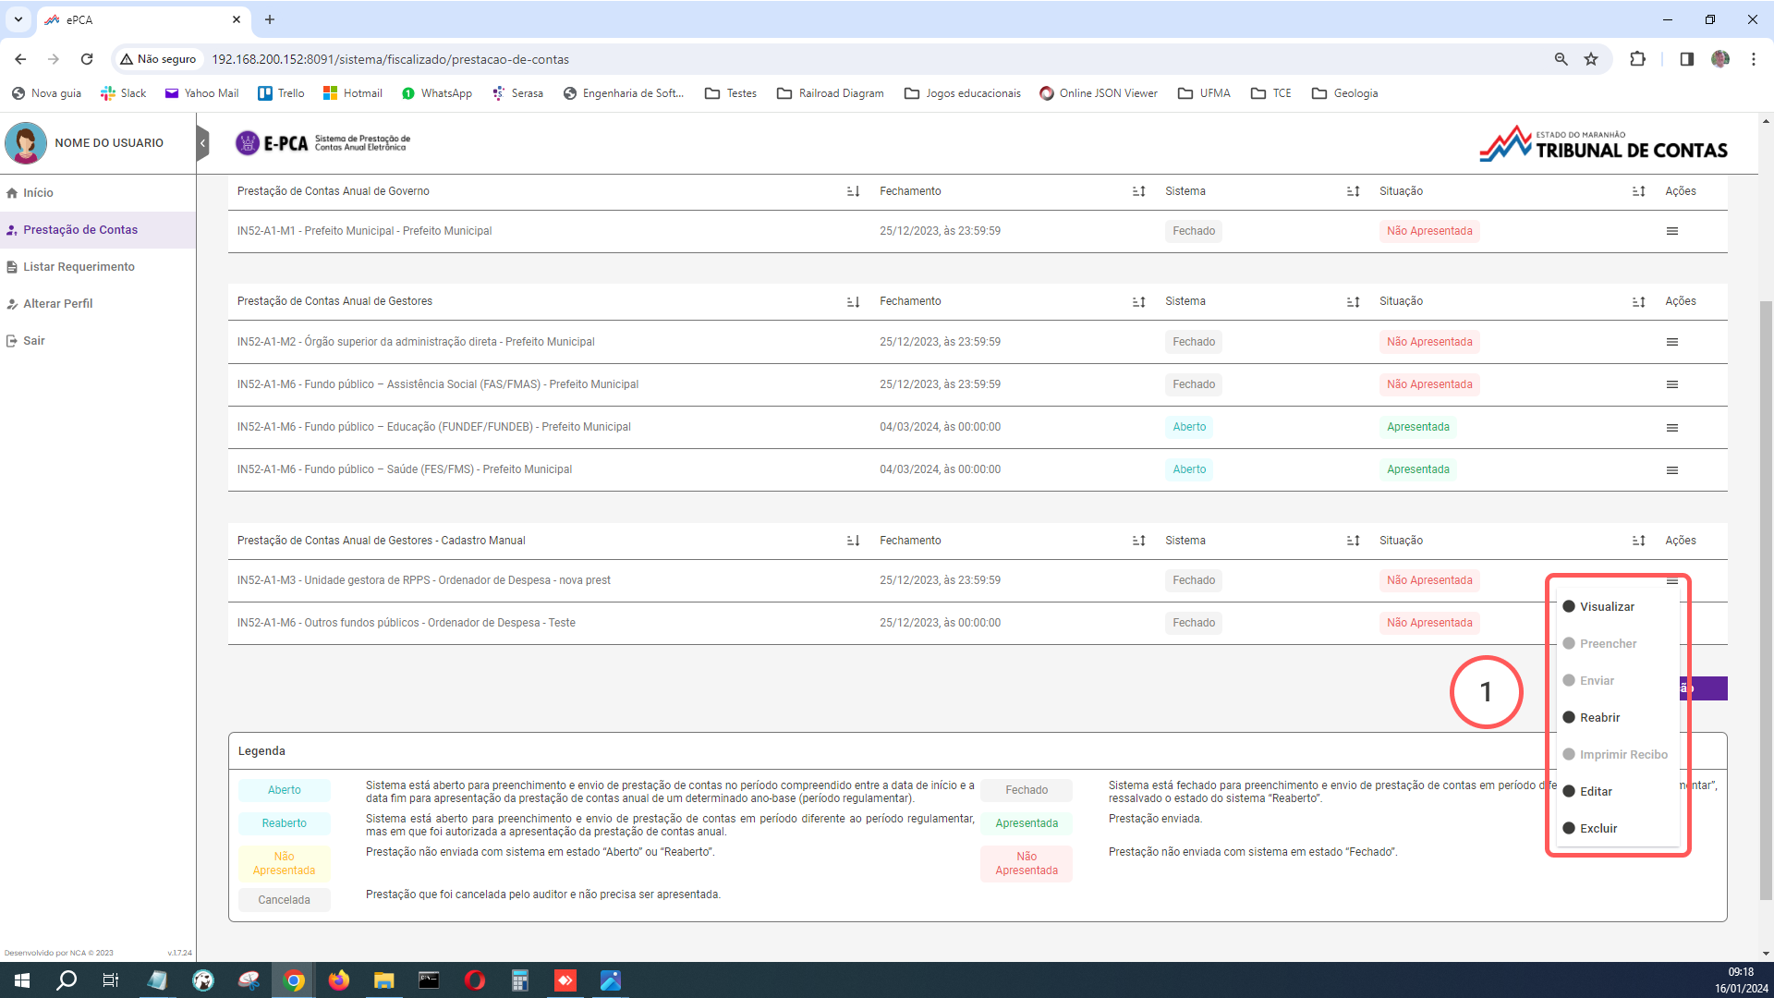Open Listar Requerimento sidebar menu item

point(78,265)
